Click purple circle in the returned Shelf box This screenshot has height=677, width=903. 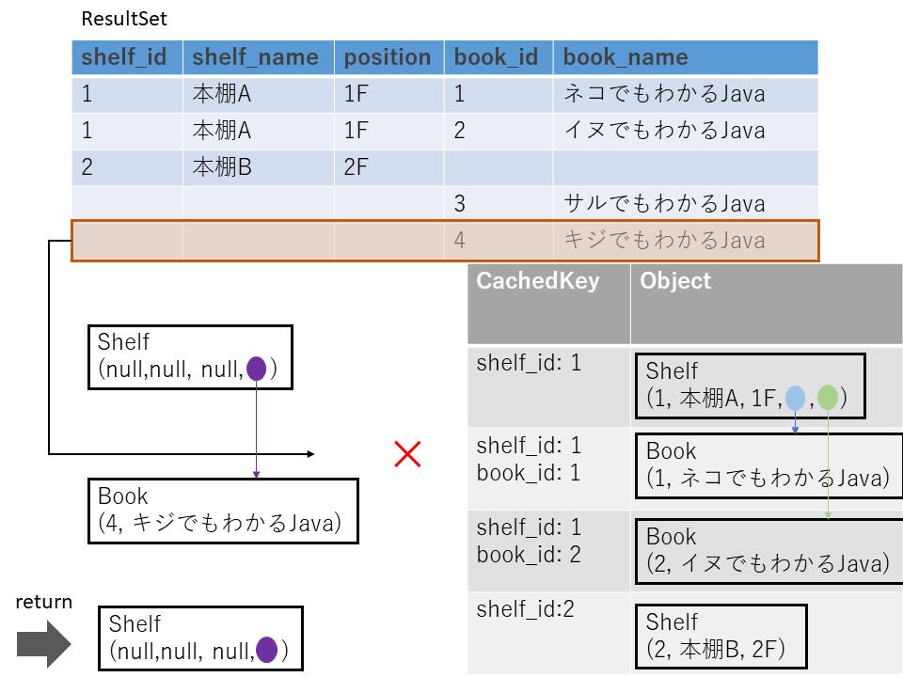pos(266,649)
